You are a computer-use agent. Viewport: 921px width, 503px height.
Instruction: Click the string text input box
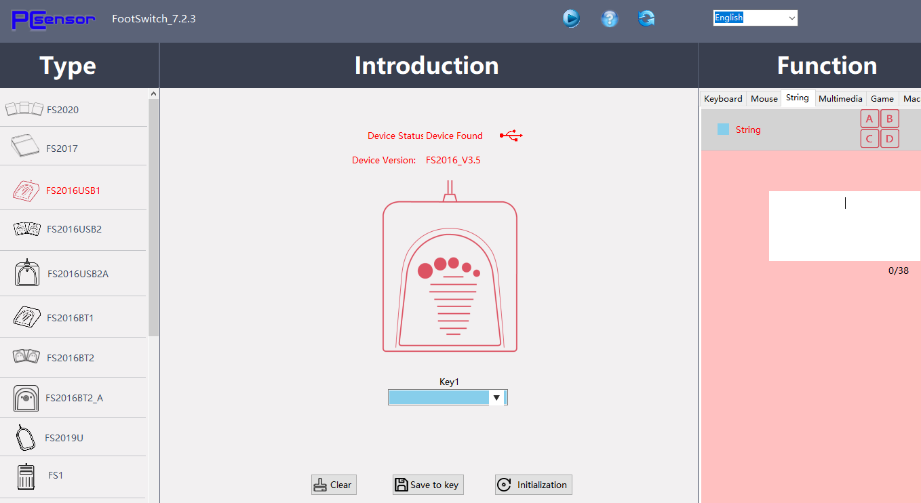[x=844, y=226]
